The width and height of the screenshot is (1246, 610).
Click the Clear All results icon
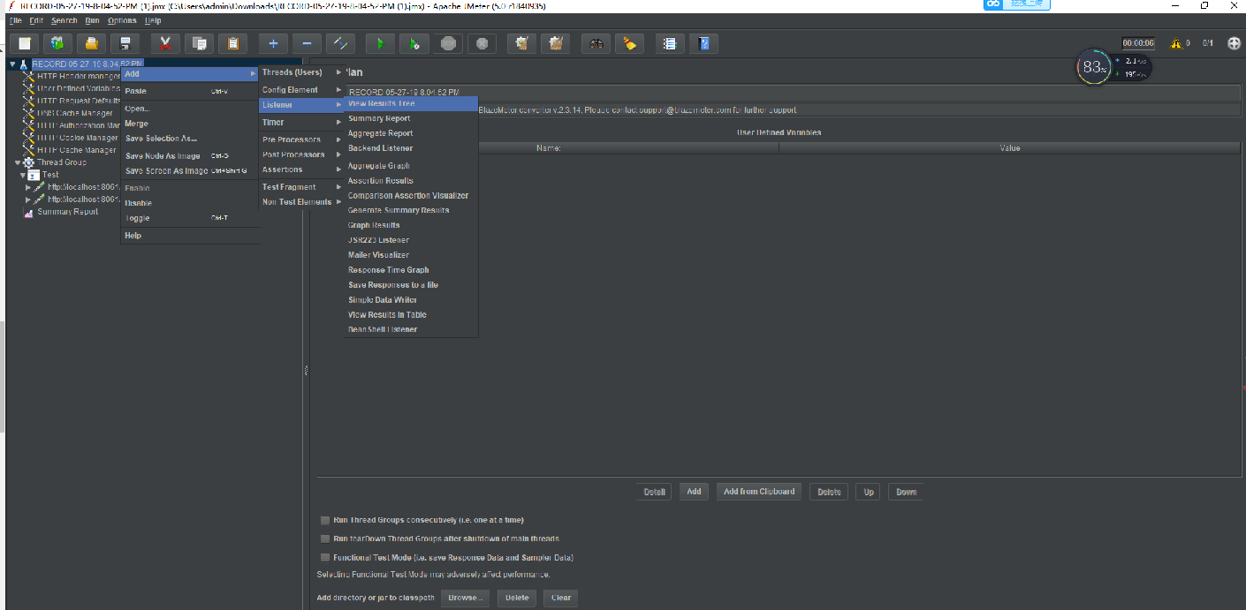pyautogui.click(x=556, y=43)
